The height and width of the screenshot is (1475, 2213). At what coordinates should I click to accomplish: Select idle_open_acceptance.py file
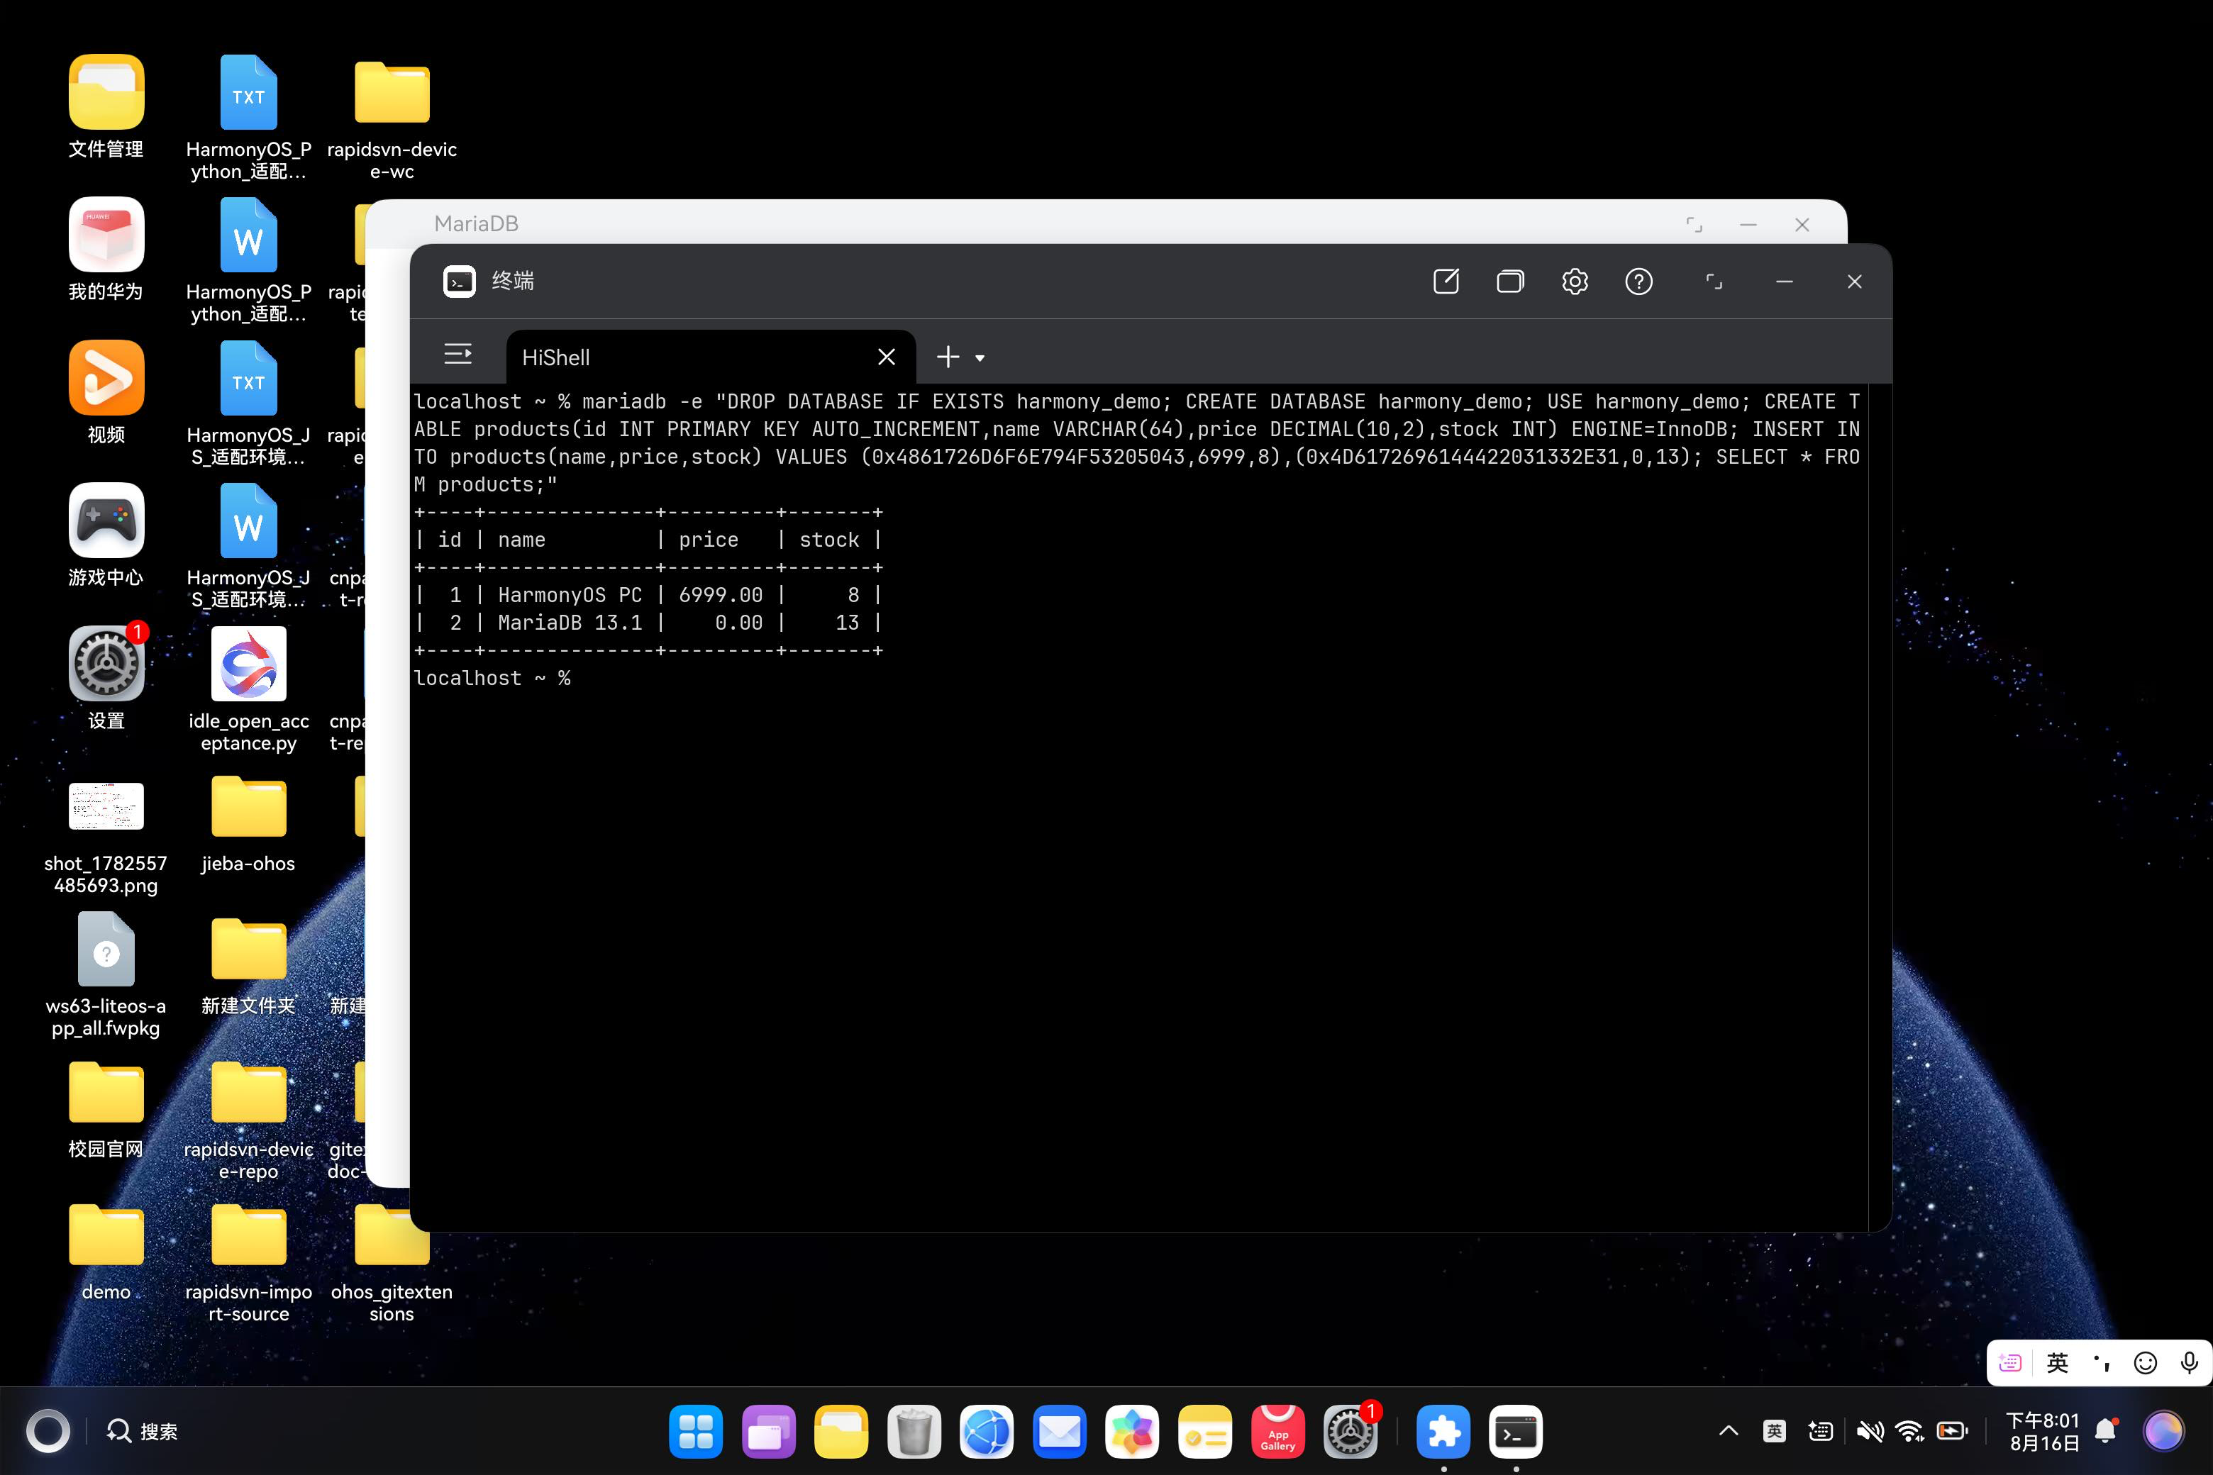[x=248, y=689]
